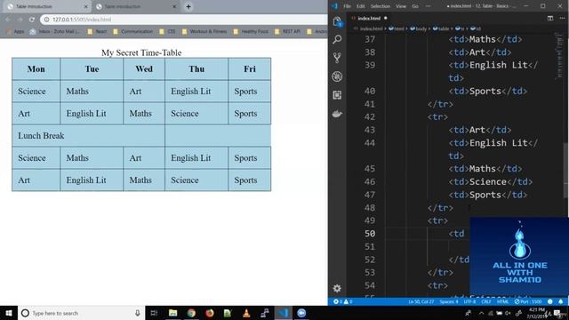Reload the Chrome page
Image resolution: width=569 pixels, height=320 pixels.
tap(32, 20)
